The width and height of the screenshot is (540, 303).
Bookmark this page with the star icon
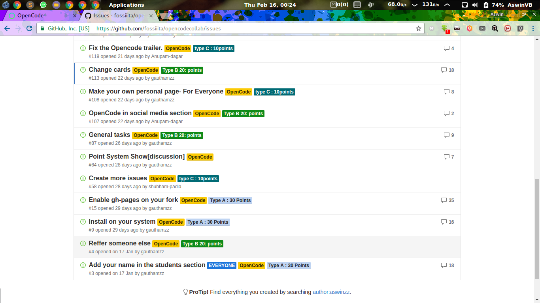(x=419, y=28)
